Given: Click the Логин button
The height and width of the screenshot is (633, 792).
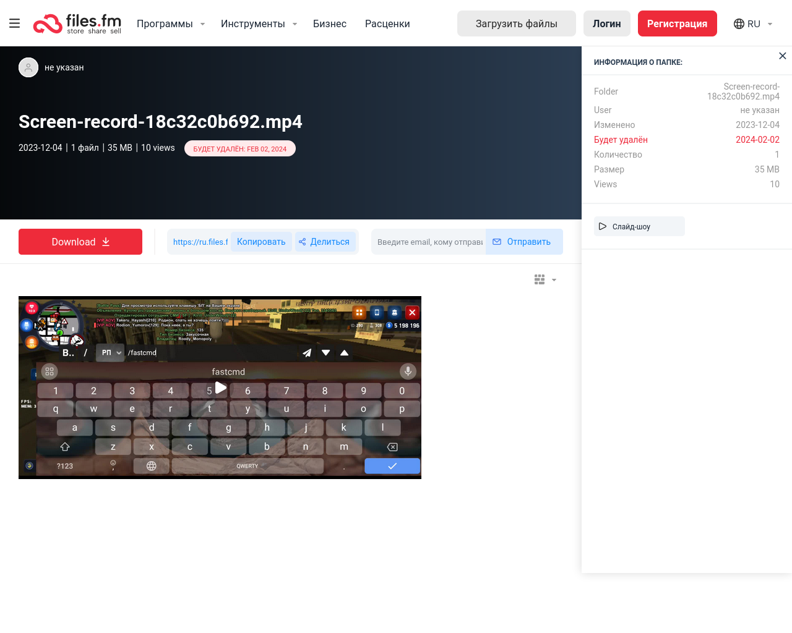Looking at the screenshot, I should 607,23.
